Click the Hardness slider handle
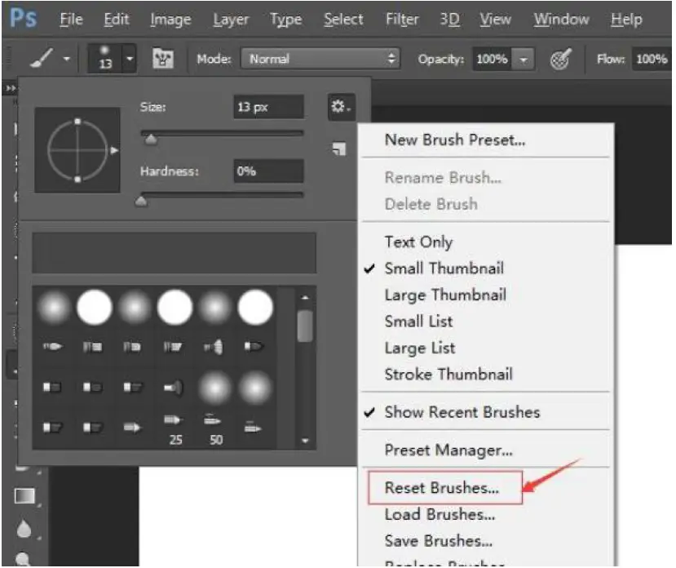Screen dimensions: 676x568 (141, 201)
